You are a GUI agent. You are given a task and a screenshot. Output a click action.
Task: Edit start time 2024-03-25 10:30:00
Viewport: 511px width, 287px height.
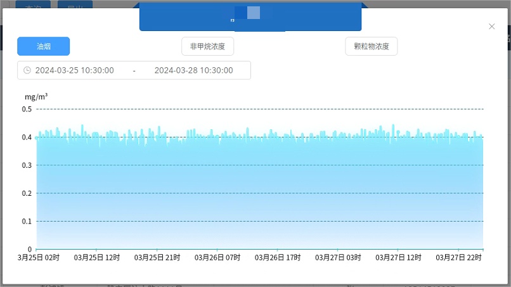(x=75, y=70)
